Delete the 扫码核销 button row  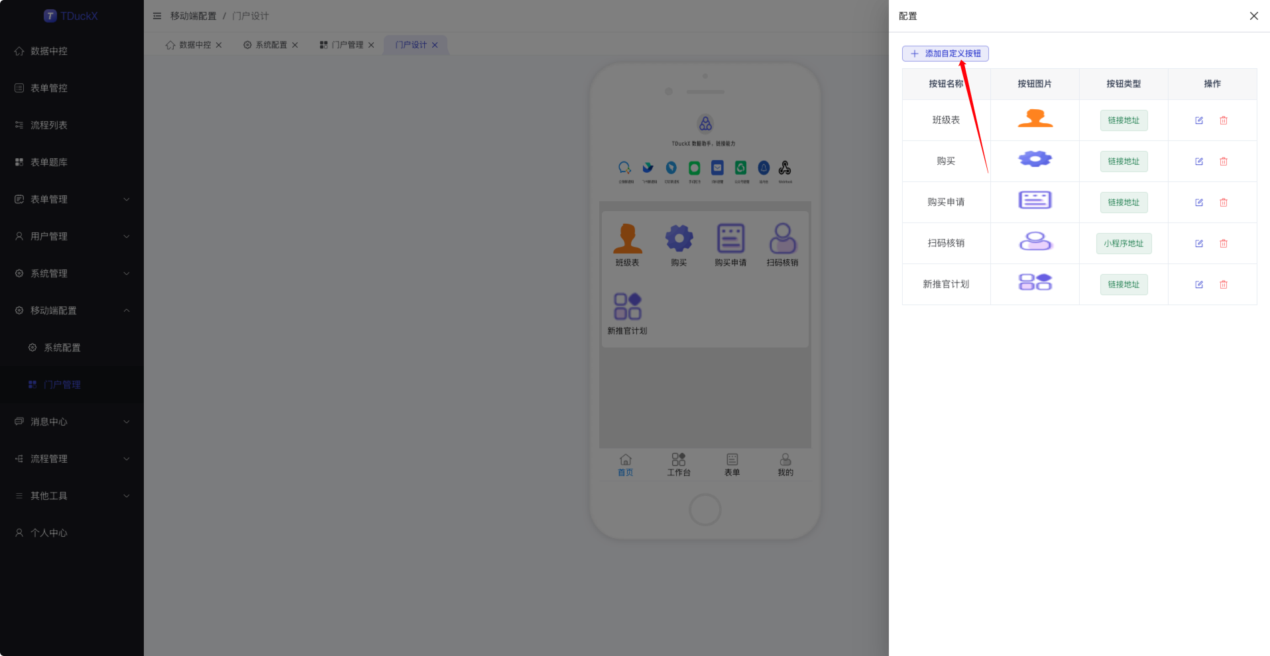point(1224,244)
